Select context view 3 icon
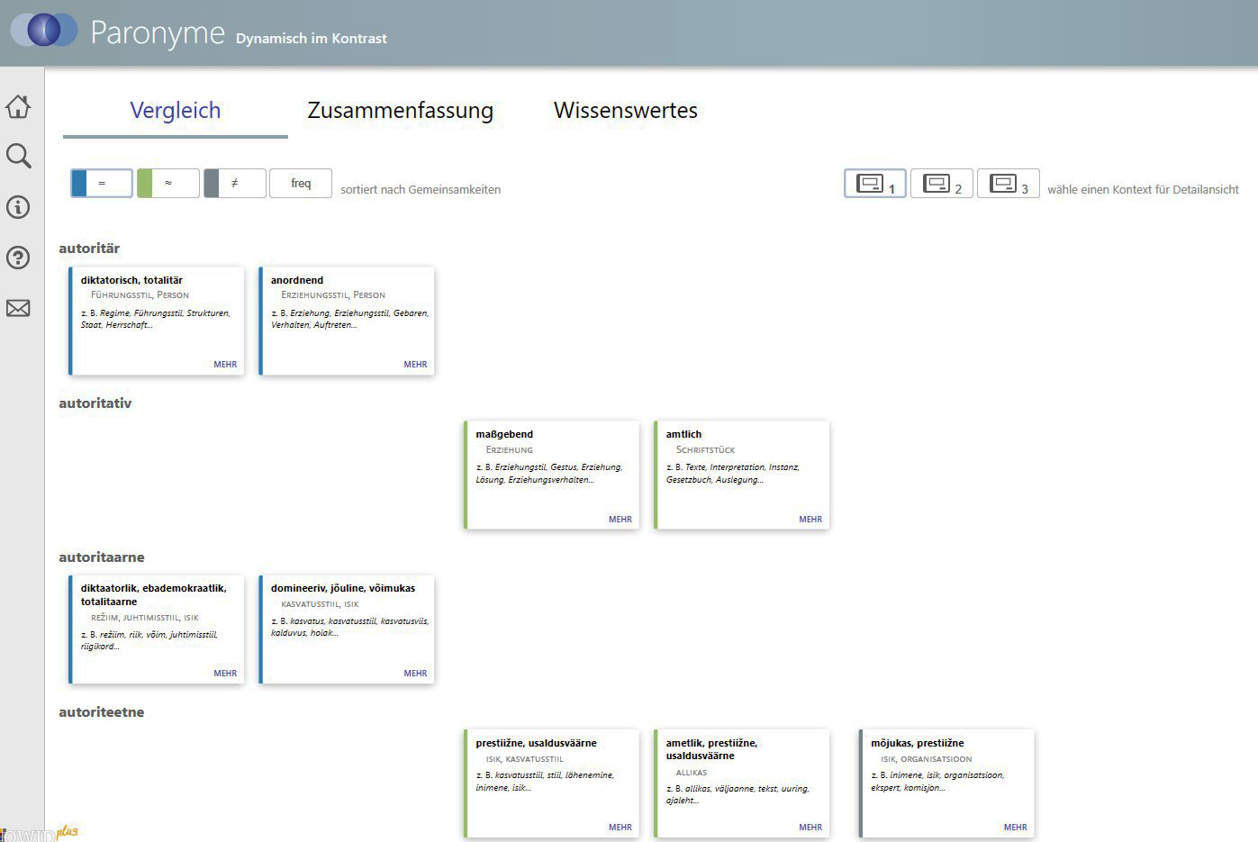1258x842 pixels. pos(1008,184)
